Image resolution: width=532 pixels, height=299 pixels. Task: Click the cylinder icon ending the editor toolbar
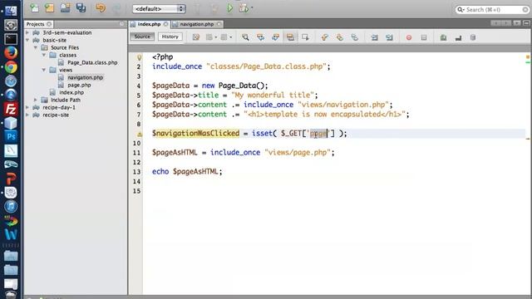point(473,37)
